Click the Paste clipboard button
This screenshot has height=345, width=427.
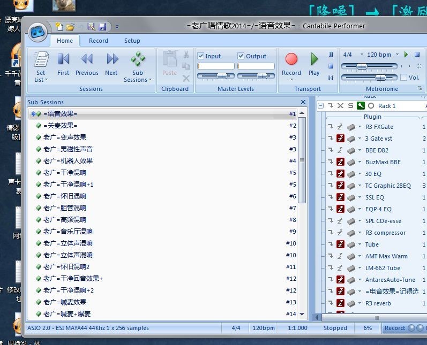(169, 64)
